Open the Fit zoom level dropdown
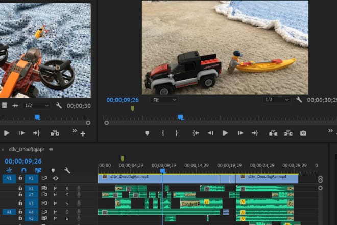 pos(164,100)
